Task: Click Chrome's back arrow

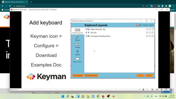Action: click(x=2, y=6)
